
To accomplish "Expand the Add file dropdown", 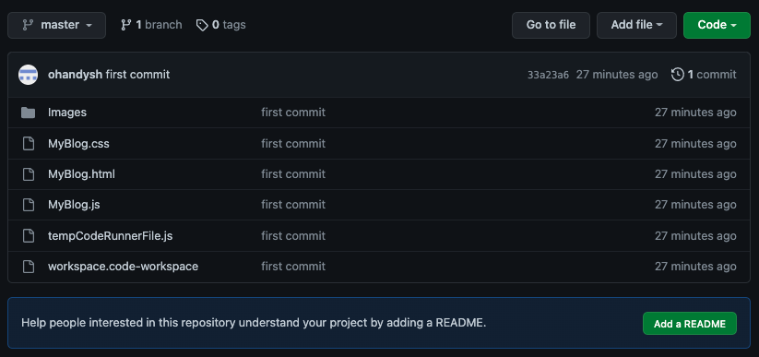I will (636, 25).
